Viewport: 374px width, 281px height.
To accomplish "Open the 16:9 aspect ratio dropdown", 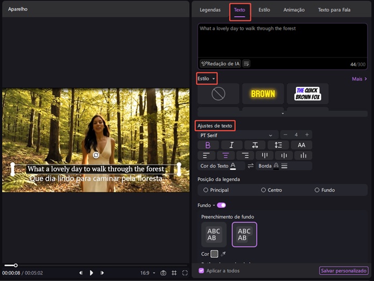I will click(147, 273).
